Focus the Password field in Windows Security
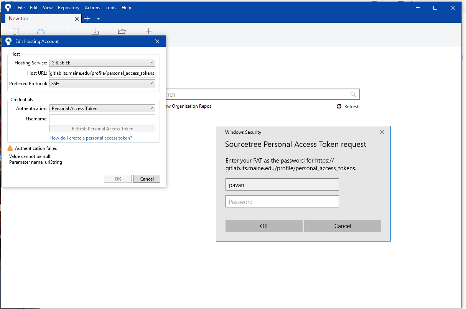The height and width of the screenshot is (309, 466). 282,202
